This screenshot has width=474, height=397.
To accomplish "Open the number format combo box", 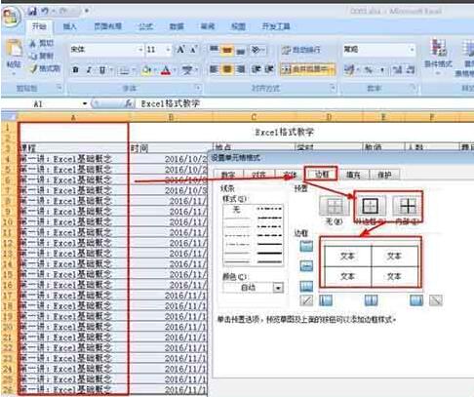I will [x=379, y=50].
